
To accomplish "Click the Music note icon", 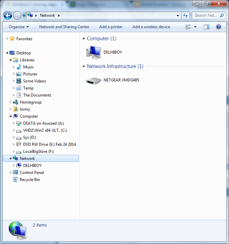I will coord(19,67).
